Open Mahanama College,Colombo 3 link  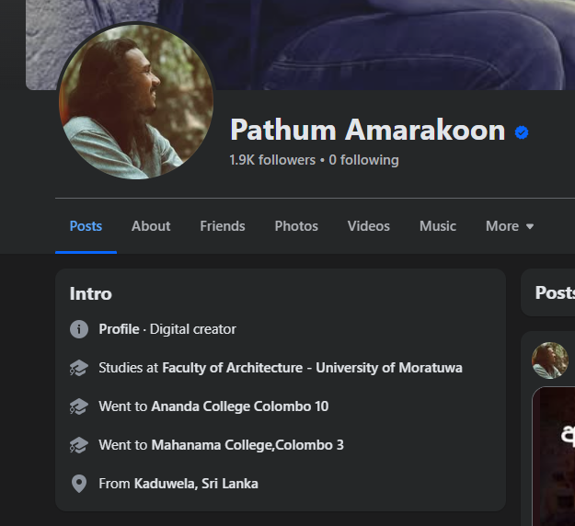tap(247, 445)
